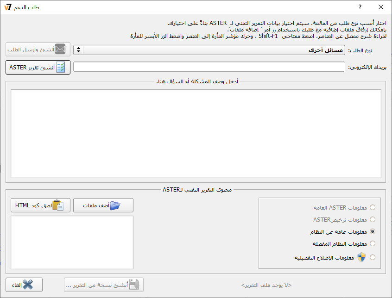
Task: Click the V7 application logo in title bar
Action: pyautogui.click(x=8, y=7)
